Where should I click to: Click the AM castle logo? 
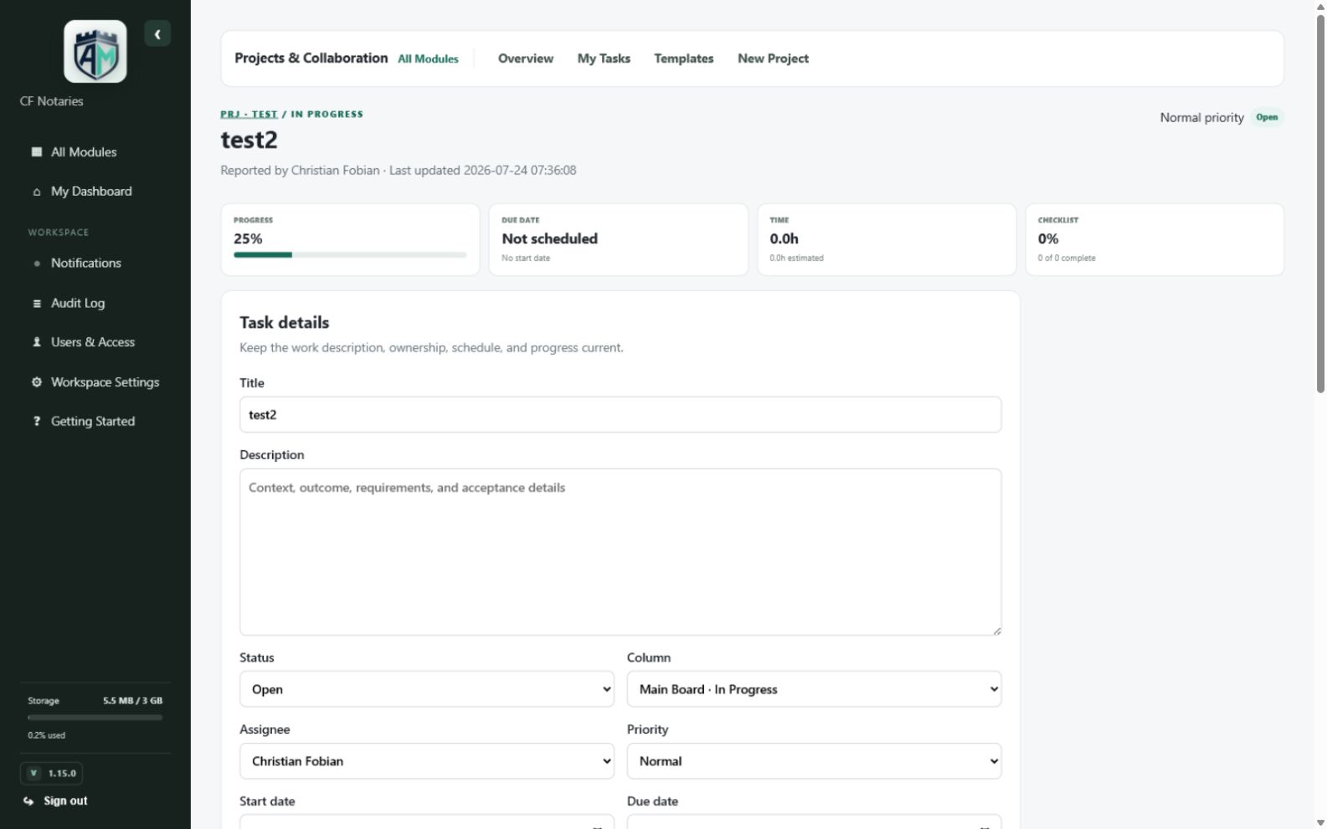(x=95, y=52)
